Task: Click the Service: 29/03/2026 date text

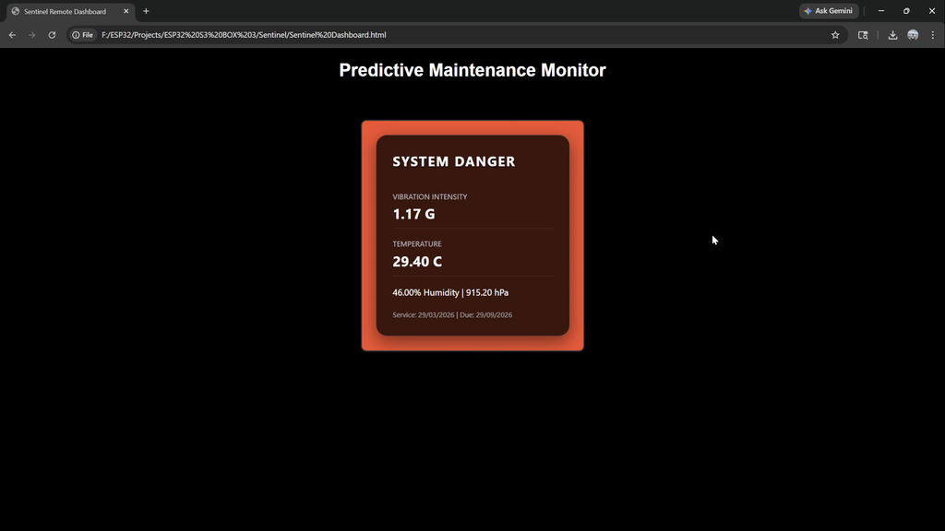Action: [423, 315]
